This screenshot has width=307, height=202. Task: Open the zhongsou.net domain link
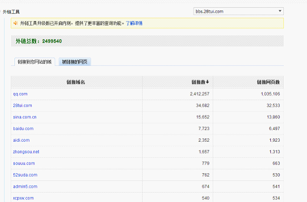[26, 152]
